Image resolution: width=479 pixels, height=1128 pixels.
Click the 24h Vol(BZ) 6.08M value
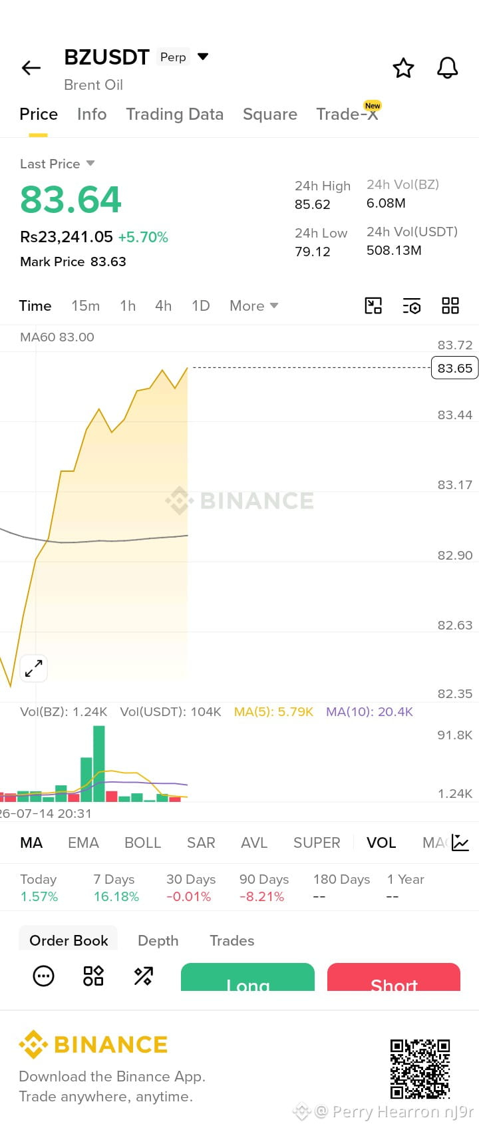[x=386, y=203]
